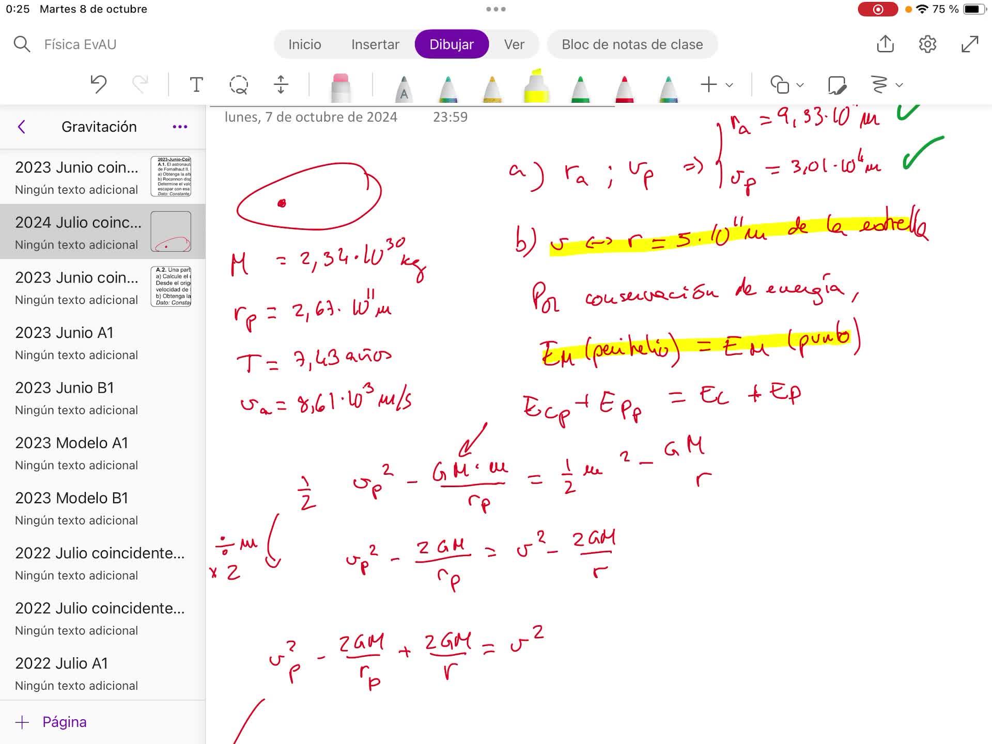Click Bloc de notas de clase button
992x744 pixels.
[632, 44]
